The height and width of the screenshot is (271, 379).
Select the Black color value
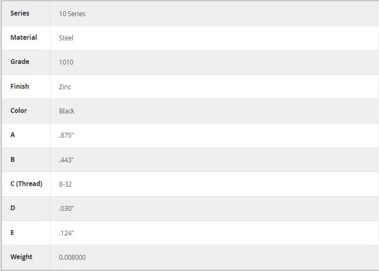point(67,111)
